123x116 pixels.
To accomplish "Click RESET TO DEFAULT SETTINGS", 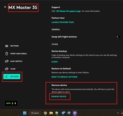I will (64, 77).
